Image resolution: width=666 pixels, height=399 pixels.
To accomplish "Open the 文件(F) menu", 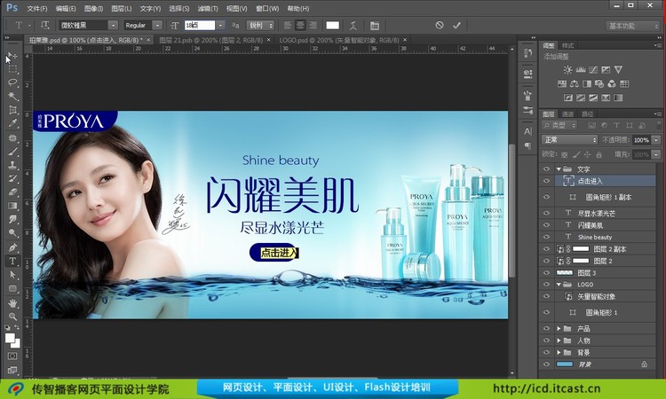I will point(37,9).
